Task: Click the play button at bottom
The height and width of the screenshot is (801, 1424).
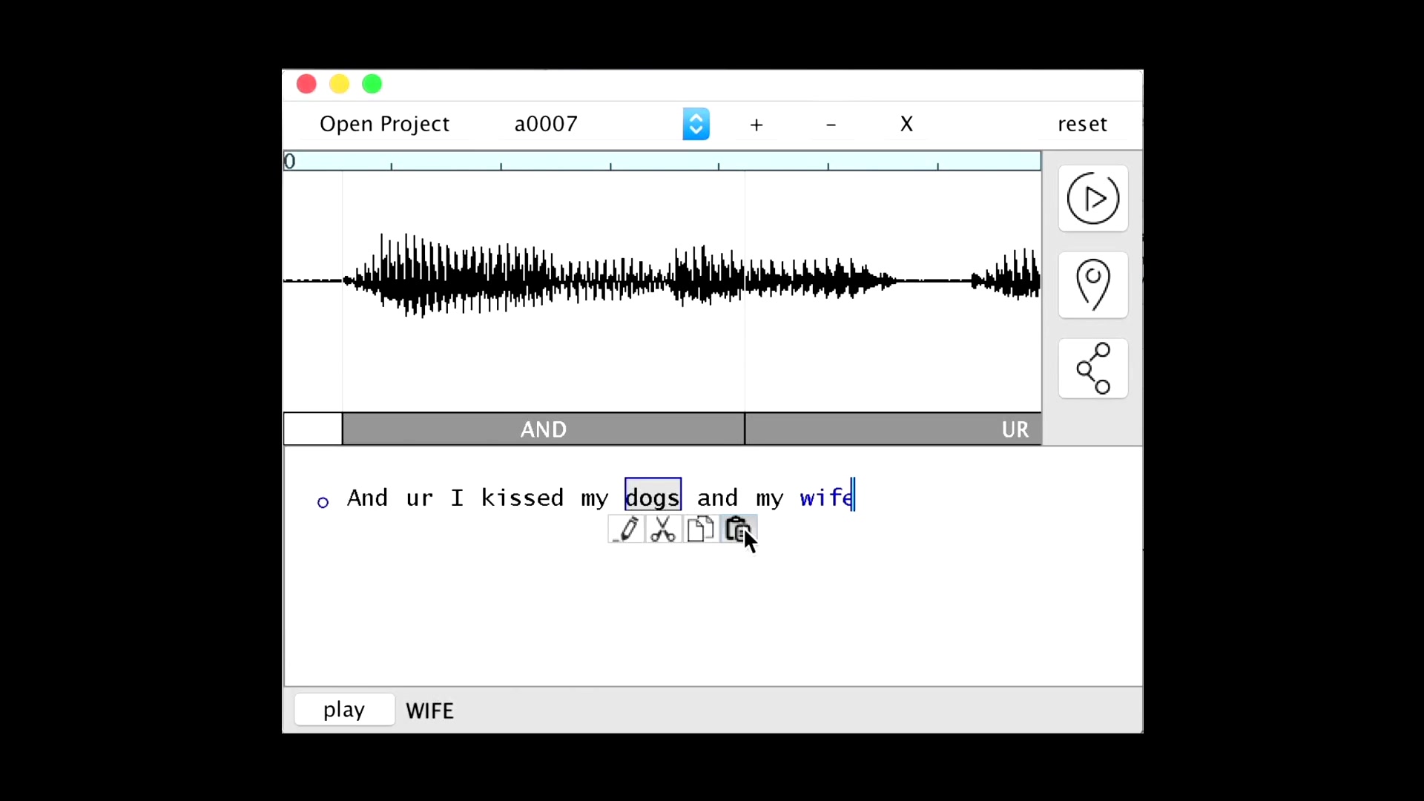Action: click(x=344, y=710)
